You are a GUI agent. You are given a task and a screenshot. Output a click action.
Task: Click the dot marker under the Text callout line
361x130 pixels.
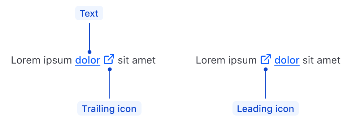(90, 52)
